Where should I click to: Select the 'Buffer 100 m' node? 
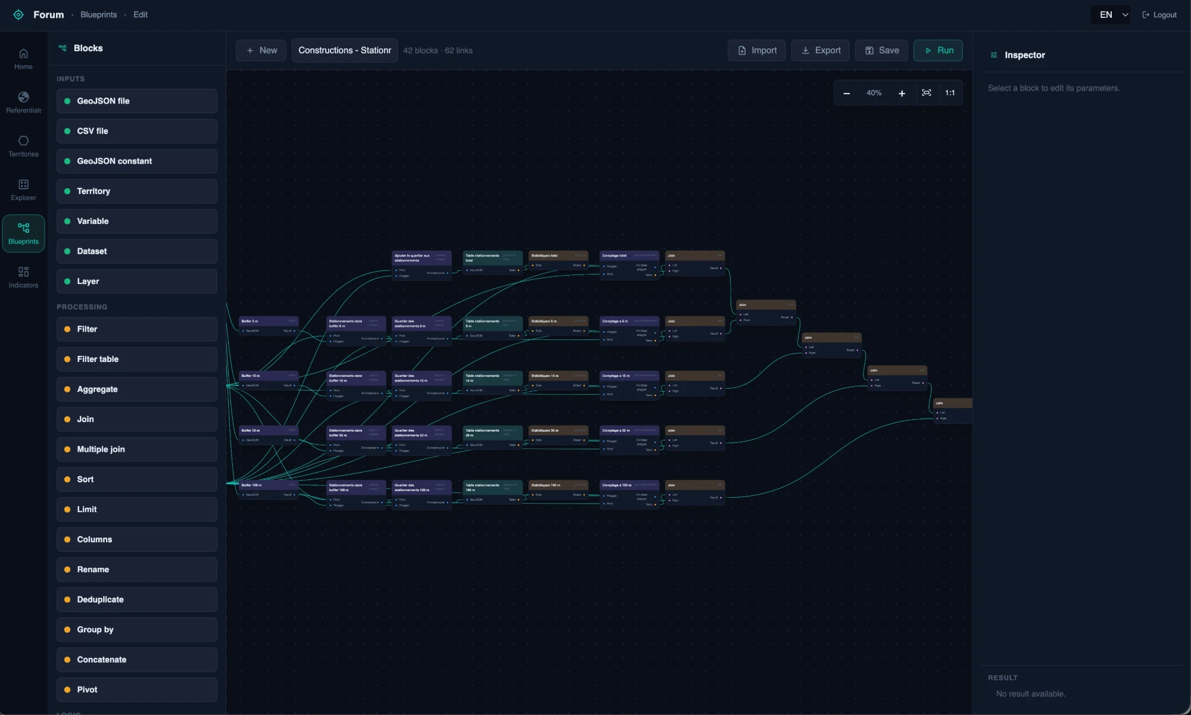tap(269, 490)
